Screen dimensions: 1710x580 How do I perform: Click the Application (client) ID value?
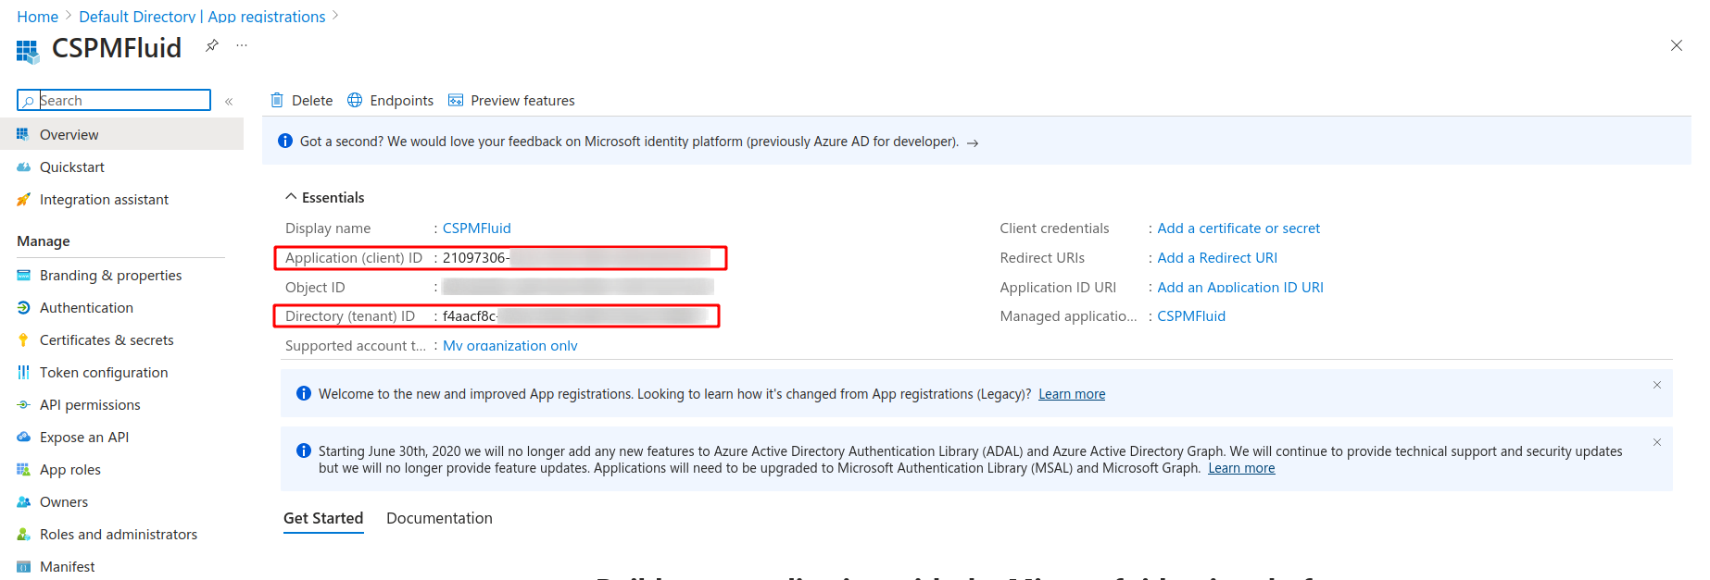[576, 257]
